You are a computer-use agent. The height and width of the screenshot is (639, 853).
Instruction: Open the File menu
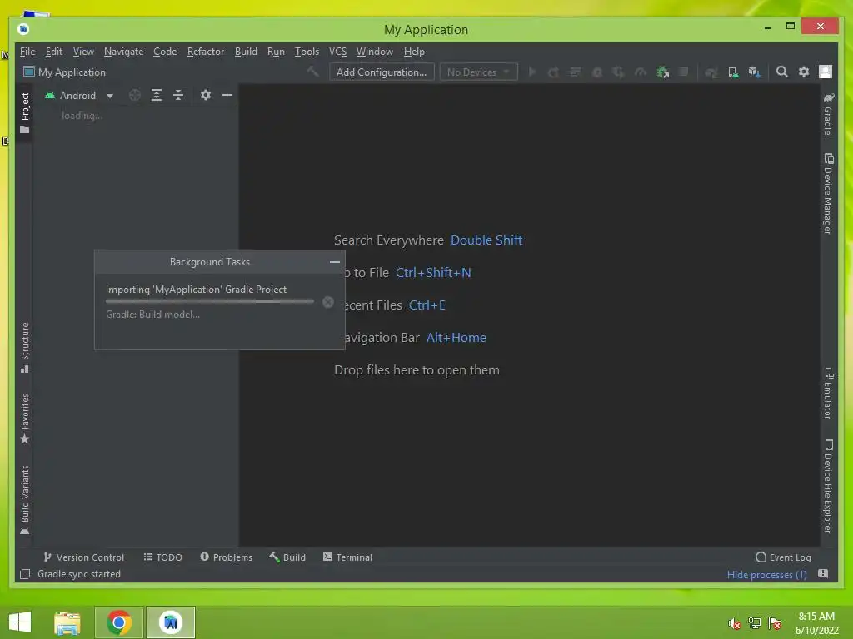(x=27, y=52)
